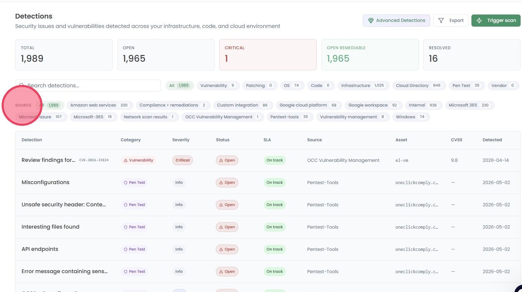Screen dimensions: 522x292
Task: Select the Vulnerability category tab
Action: click(x=218, y=86)
